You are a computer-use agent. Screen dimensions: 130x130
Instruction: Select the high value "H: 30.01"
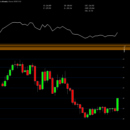click(x=68, y=6)
